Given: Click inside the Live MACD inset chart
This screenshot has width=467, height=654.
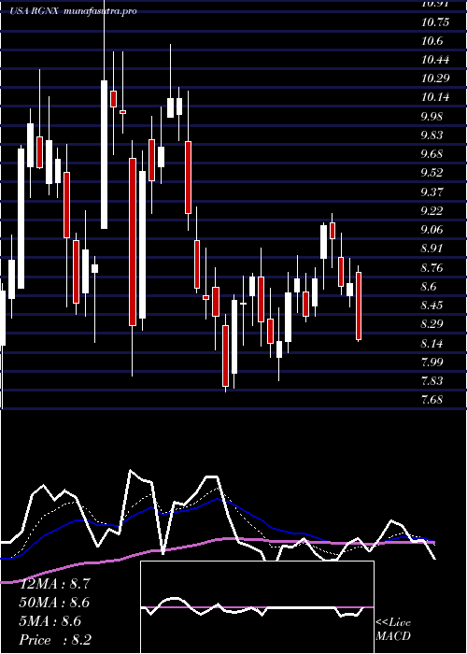Looking at the screenshot, I should [257, 607].
